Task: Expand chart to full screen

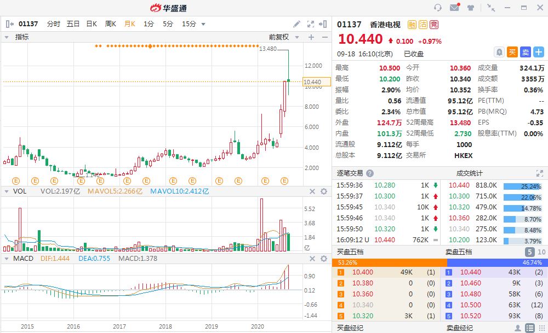Action: click(310, 24)
